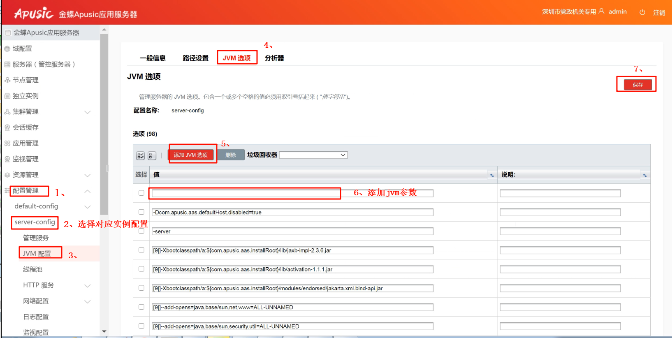Open 线程池 in the tree

pyautogui.click(x=33, y=269)
